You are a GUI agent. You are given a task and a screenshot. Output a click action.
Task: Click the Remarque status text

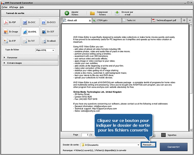[95, 151]
